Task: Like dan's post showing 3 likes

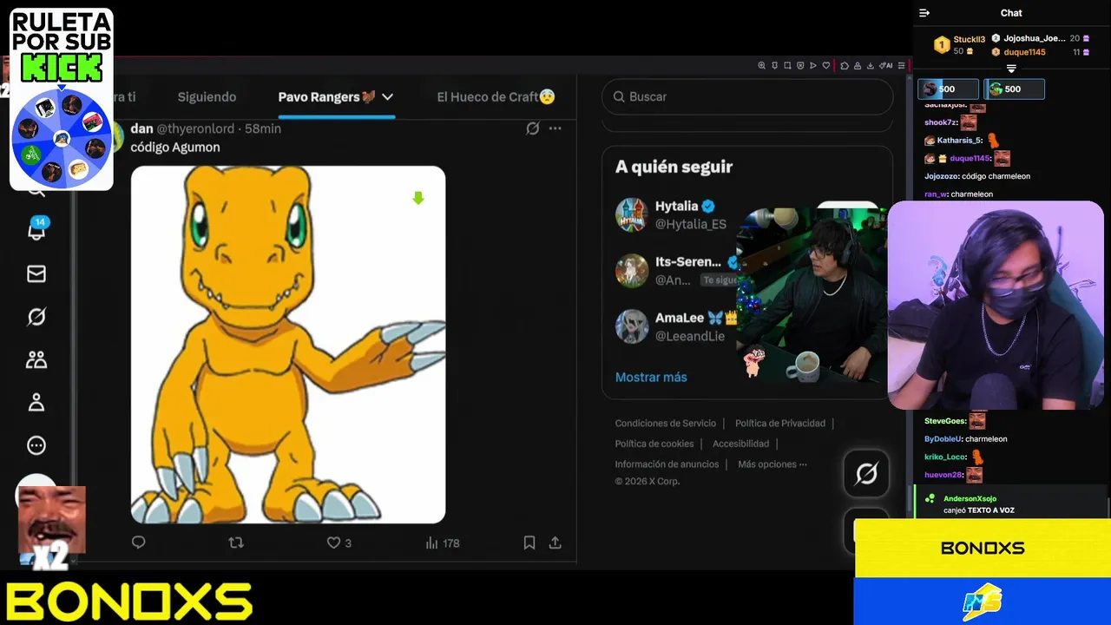Action: 339,543
